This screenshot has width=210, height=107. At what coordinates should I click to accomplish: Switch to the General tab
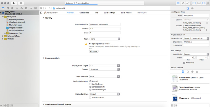coord(70,13)
